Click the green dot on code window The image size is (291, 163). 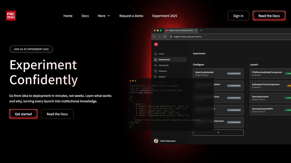[135, 81]
